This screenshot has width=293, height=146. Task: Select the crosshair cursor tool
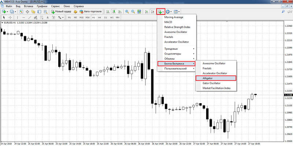click(x=10, y=17)
